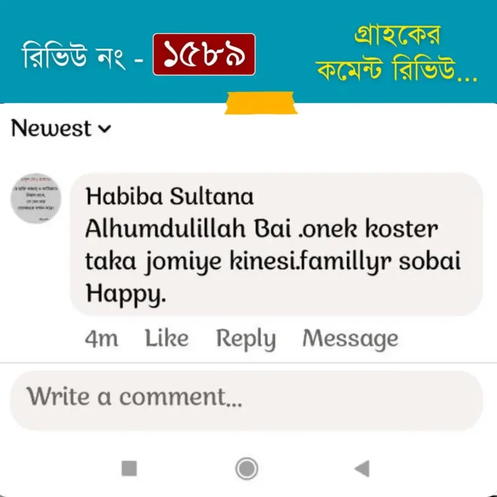Focus the Write a comment field
Screen dimensions: 497x497
pos(247,401)
